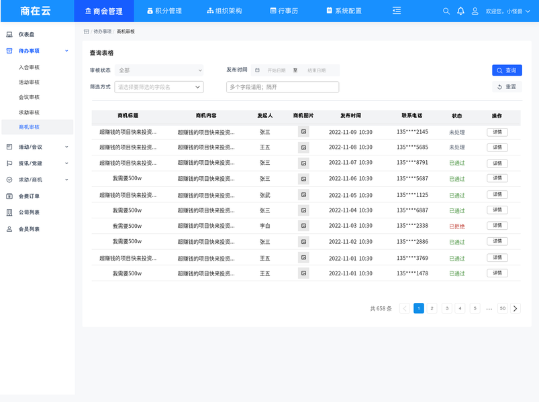Switch to the 行事历 top tab
Screen dimensions: 539x402
click(284, 11)
